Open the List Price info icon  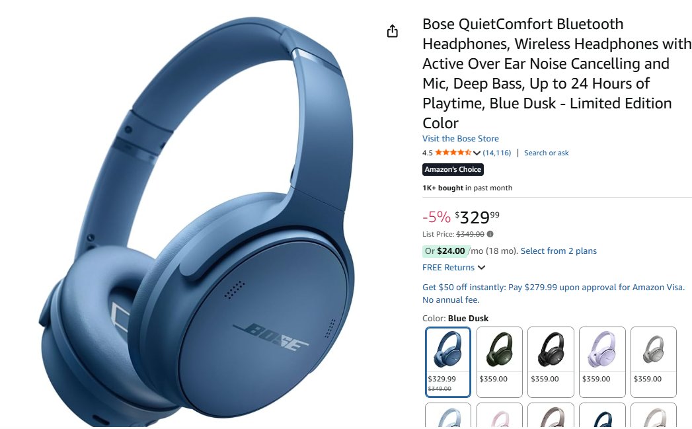point(490,234)
